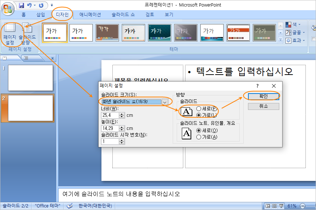Click the 확인 button
The width and height of the screenshot is (316, 210).
(263, 96)
